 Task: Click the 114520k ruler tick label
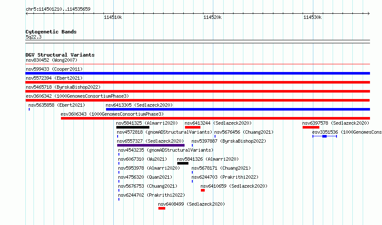(x=212, y=17)
